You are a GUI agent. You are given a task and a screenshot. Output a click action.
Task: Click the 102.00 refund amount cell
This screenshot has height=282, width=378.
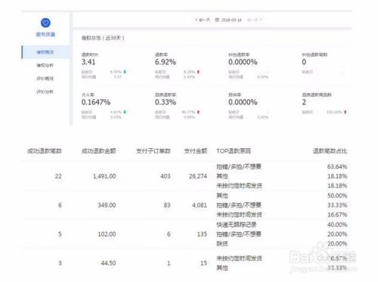[107, 234]
